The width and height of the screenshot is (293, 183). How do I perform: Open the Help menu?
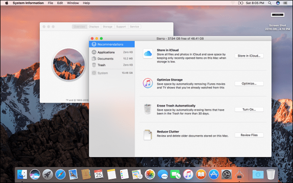[x=87, y=3]
